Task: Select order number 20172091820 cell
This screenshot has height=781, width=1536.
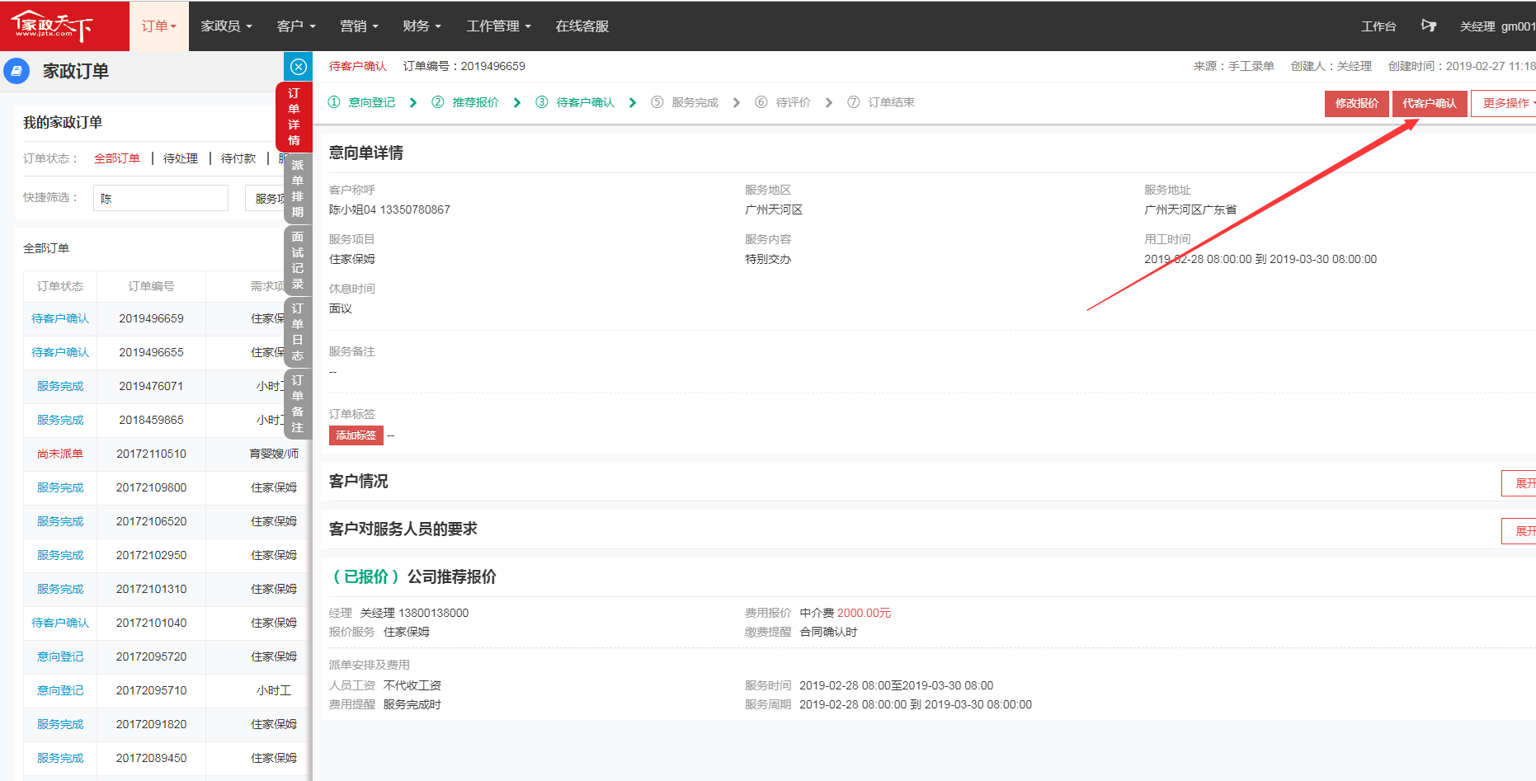Action: (x=152, y=724)
